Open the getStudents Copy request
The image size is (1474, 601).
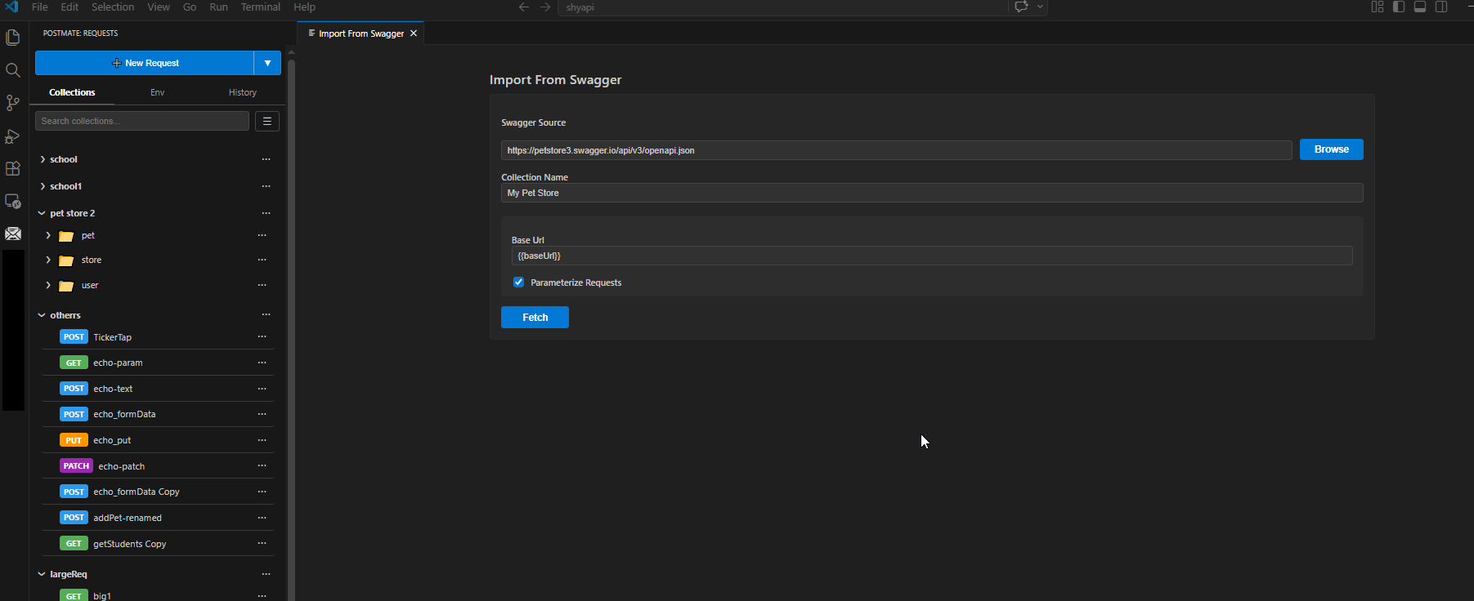point(158,544)
